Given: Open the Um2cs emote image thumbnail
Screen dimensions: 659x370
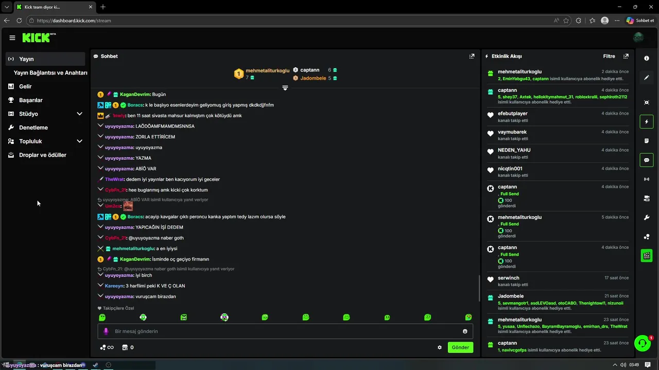Looking at the screenshot, I should (x=128, y=206).
